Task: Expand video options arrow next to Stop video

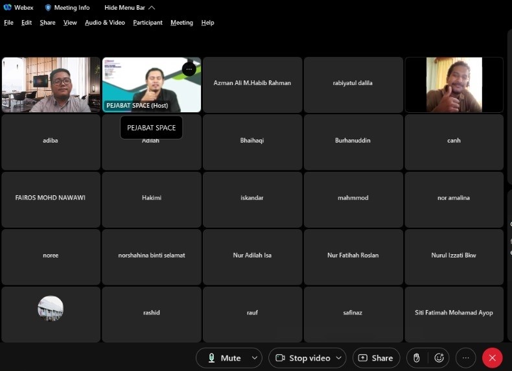Action: pos(340,358)
